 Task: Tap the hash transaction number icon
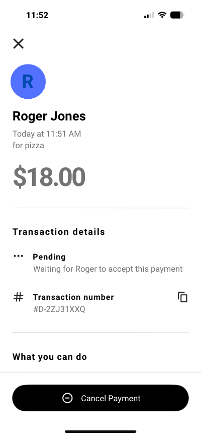[x=19, y=297]
